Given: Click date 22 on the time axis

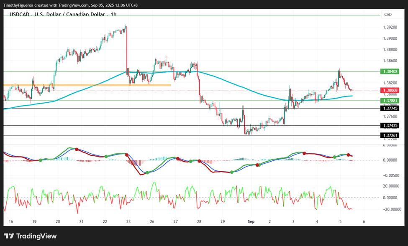Looking at the screenshot, I should click(x=105, y=222).
